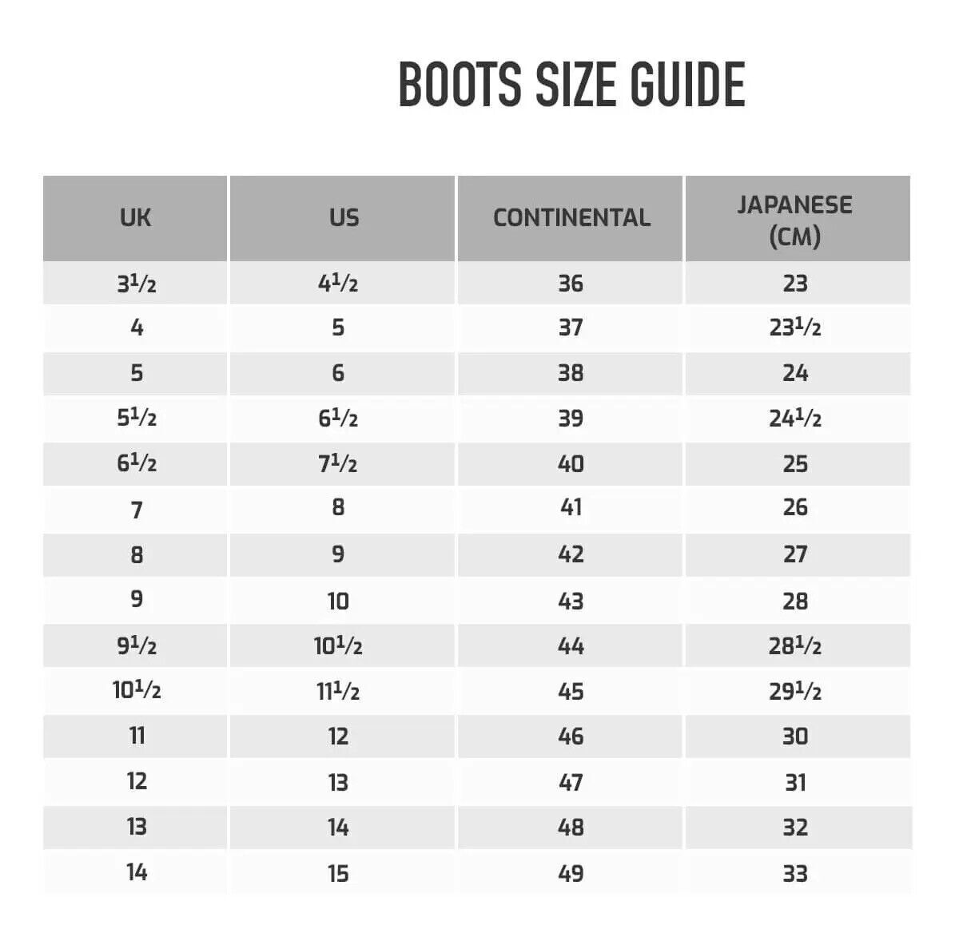959x945 pixels.
Task: Click the JAPANESE (CM) column header
Action: [794, 220]
